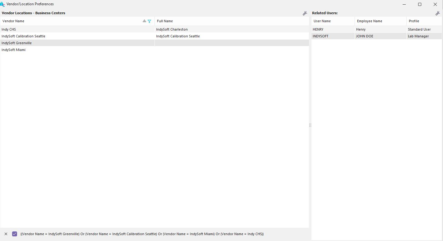Click the sort indicator in Vendor Name column
The image size is (443, 241).
(144, 21)
